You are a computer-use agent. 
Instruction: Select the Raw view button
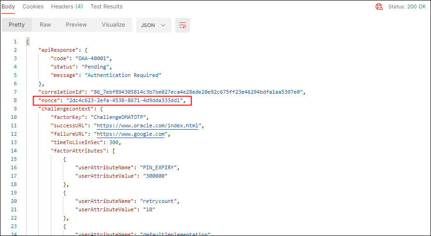tap(45, 25)
